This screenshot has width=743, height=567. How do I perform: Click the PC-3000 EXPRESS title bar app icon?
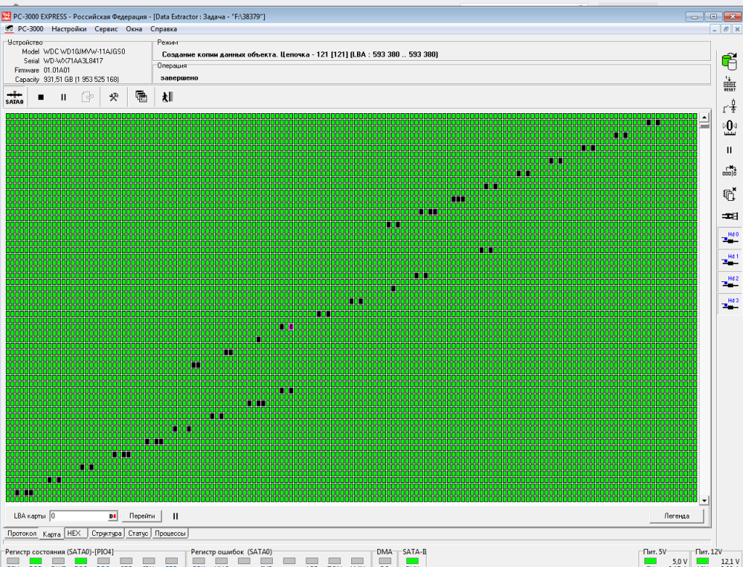tap(6, 17)
